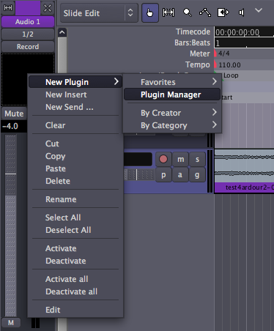Screen dimensions: 274x331
Task: Expand the By Creator submenu
Action: pos(172,113)
